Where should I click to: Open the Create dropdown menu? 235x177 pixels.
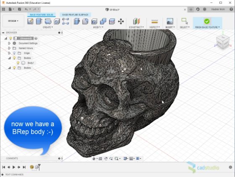48,27
